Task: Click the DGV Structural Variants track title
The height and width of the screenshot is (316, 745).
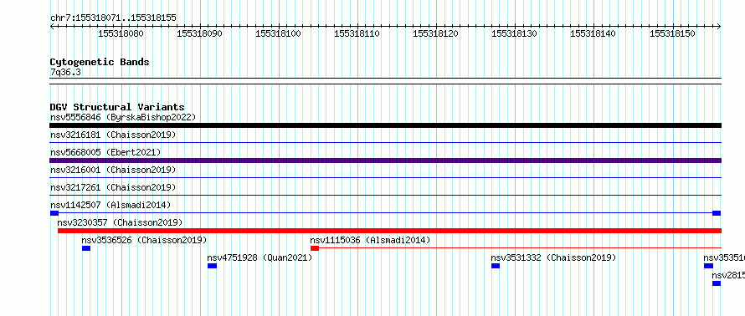Action: click(117, 107)
